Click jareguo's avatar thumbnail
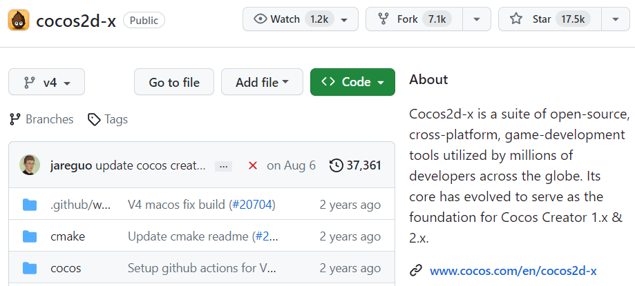This screenshot has width=635, height=286. (30, 165)
